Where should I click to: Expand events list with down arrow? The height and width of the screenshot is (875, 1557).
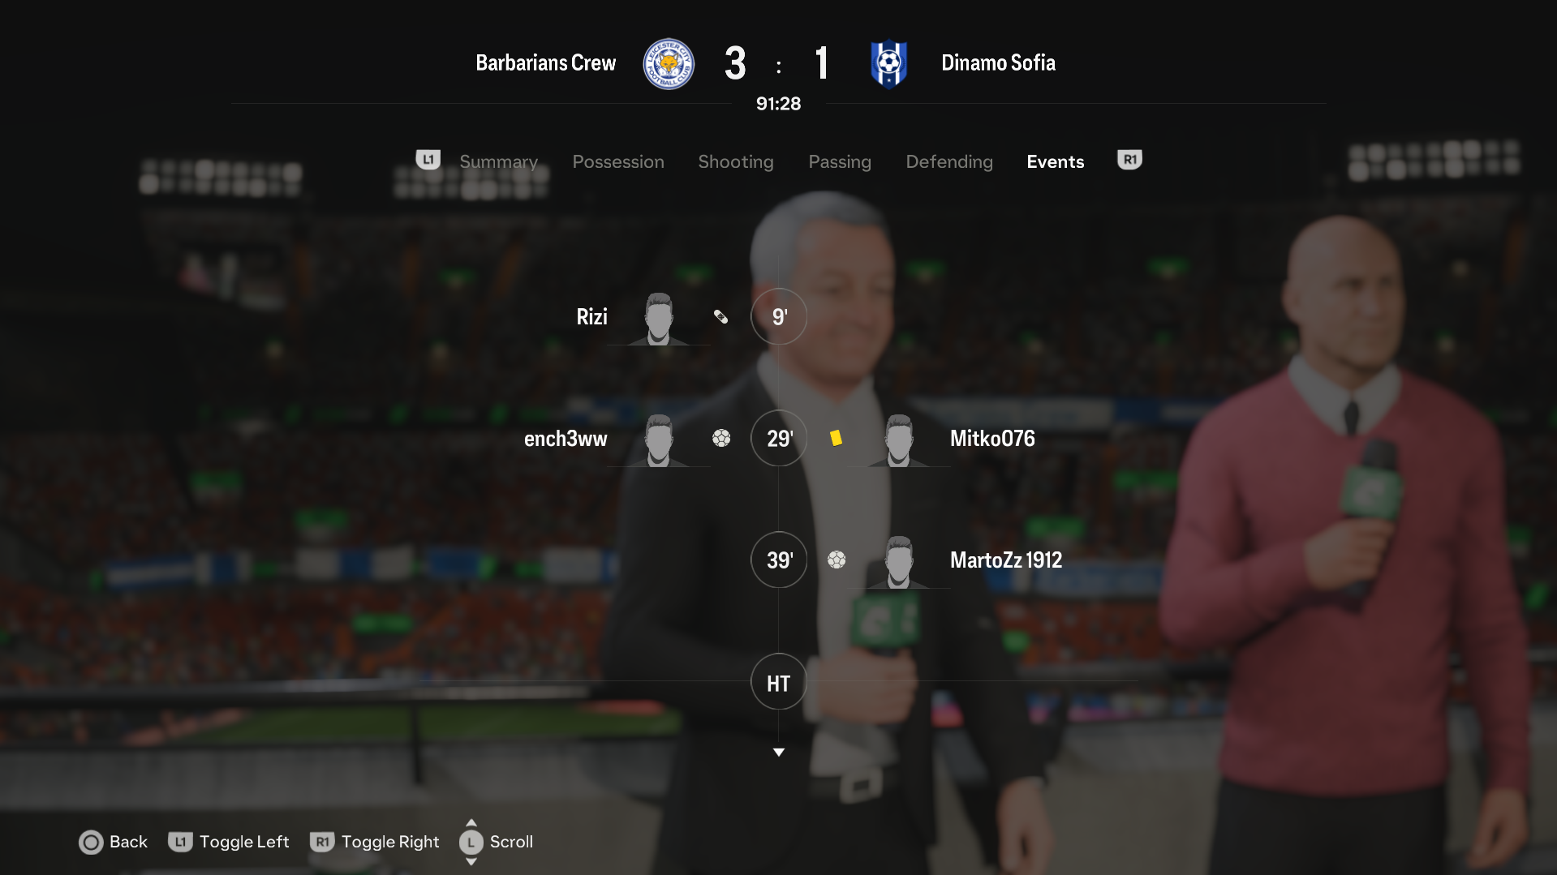pyautogui.click(x=779, y=753)
